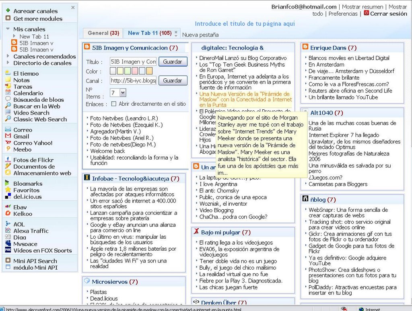Click Guardar next to the Título field
This screenshot has height=311, width=412.
click(x=173, y=61)
